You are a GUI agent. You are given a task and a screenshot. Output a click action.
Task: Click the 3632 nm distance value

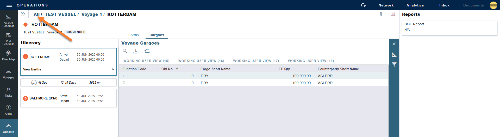click(95, 83)
